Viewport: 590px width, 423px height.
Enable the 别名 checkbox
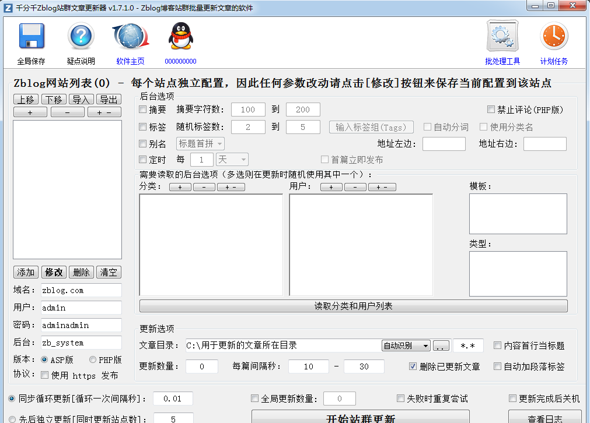142,143
